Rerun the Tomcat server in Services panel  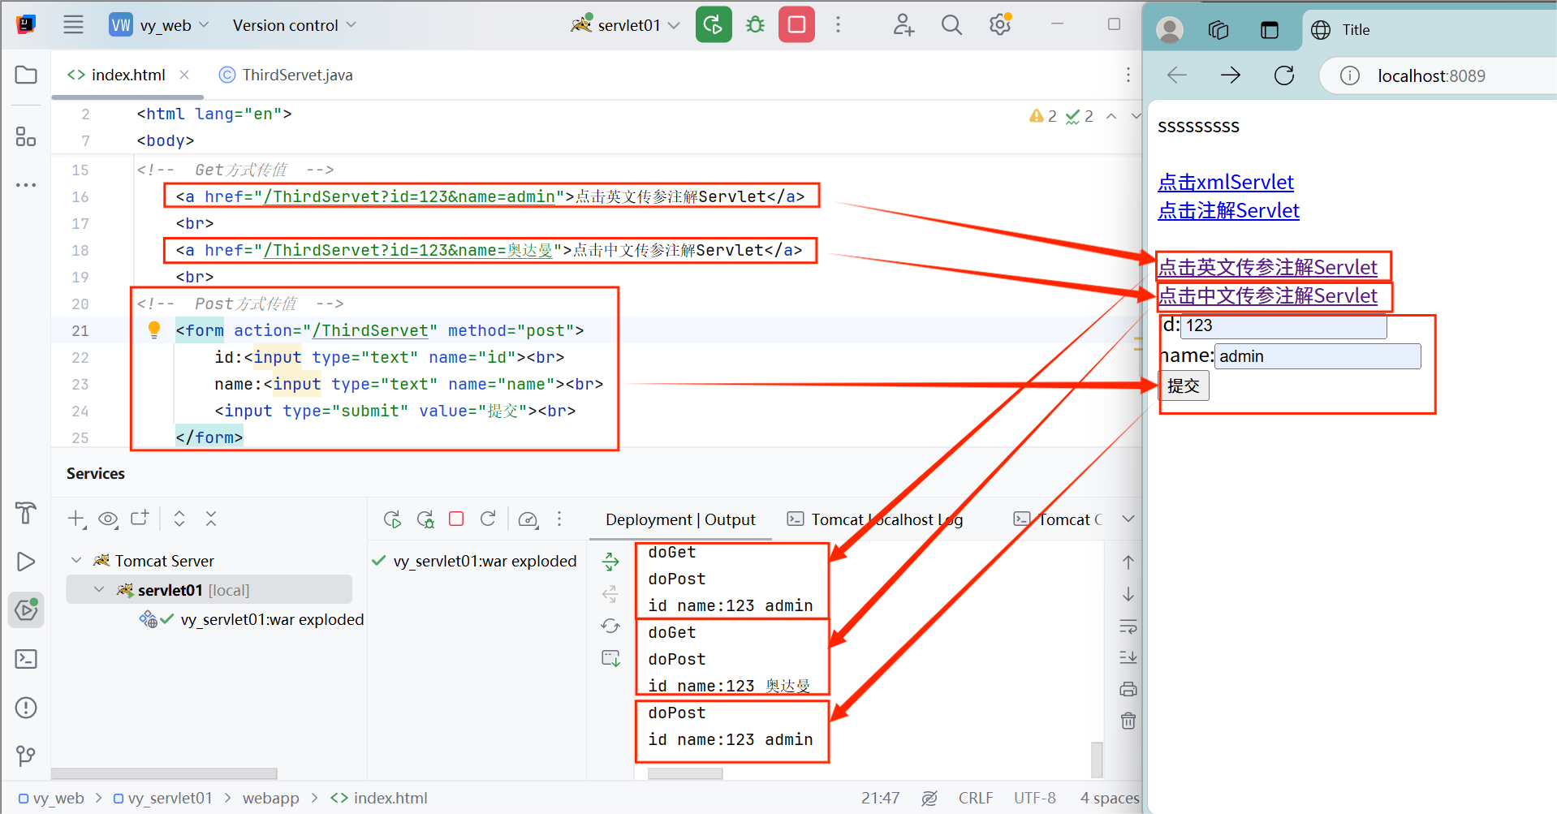click(392, 519)
